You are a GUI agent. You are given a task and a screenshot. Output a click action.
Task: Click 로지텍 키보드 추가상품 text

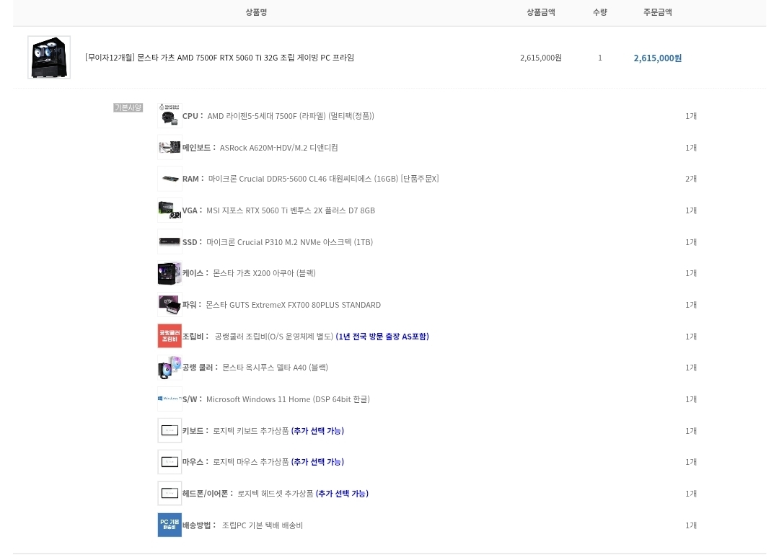250,431
